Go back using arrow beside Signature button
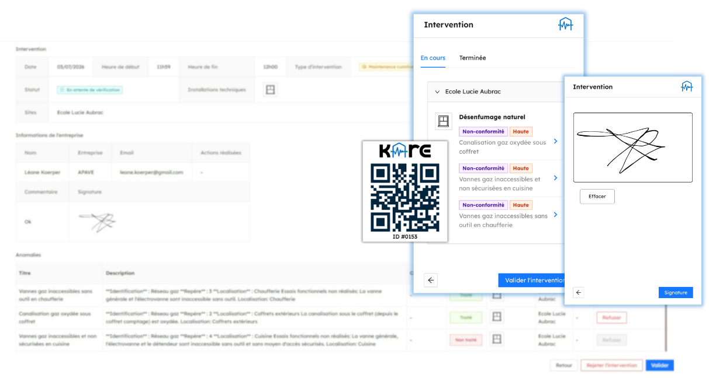This screenshot has height=378, width=709. tap(579, 293)
